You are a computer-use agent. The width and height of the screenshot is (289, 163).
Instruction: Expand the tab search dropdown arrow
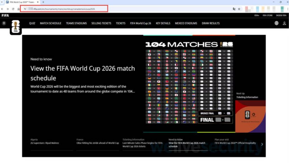click(2, 2)
